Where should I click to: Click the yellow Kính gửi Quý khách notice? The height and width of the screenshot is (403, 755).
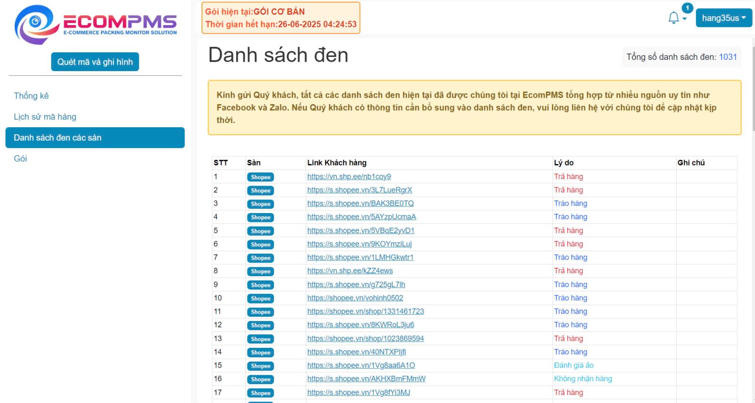(474, 107)
